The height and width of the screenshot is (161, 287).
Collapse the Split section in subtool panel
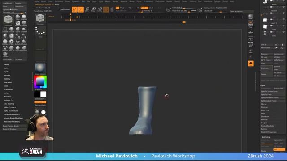263,85
